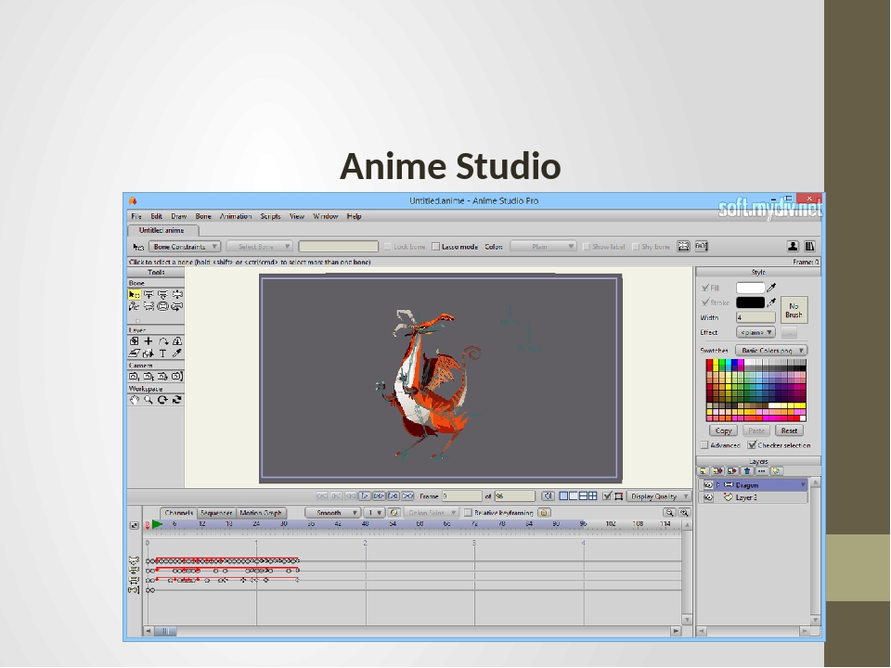Click the white Fill color swatch
The width and height of the screenshot is (891, 668).
pos(750,288)
